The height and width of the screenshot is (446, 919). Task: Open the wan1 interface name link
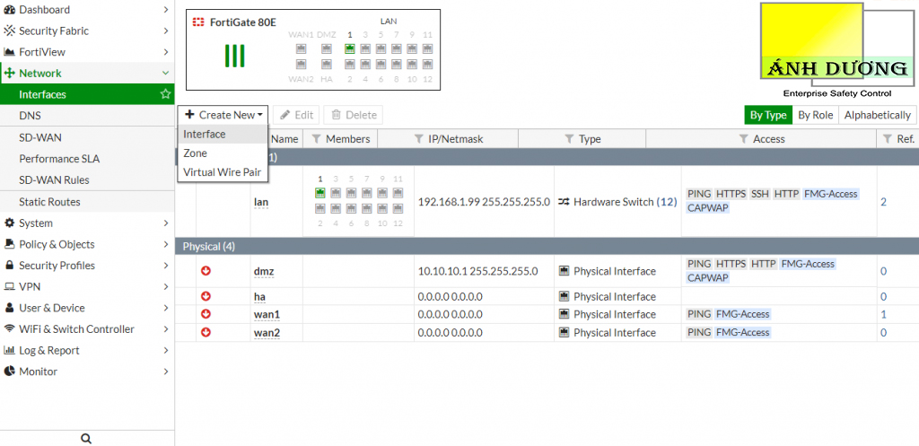(x=267, y=315)
